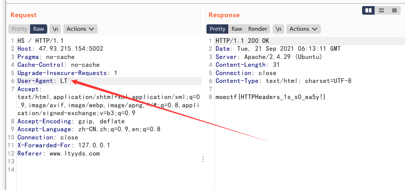The height and width of the screenshot is (190, 405).
Task: Click the Host header line in request
Action: (x=60, y=49)
